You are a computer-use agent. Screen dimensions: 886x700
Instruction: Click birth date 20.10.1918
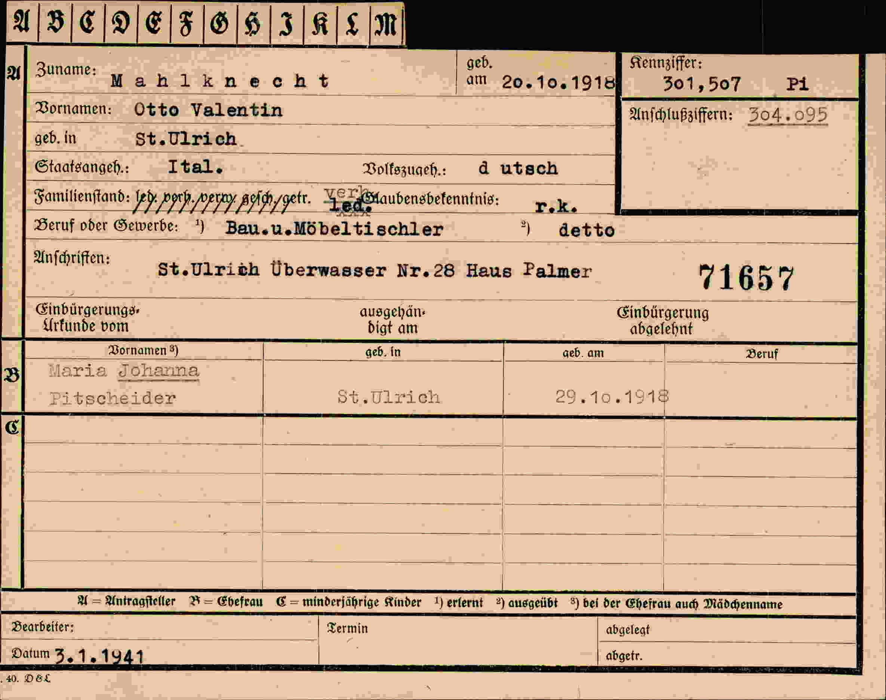coord(558,83)
